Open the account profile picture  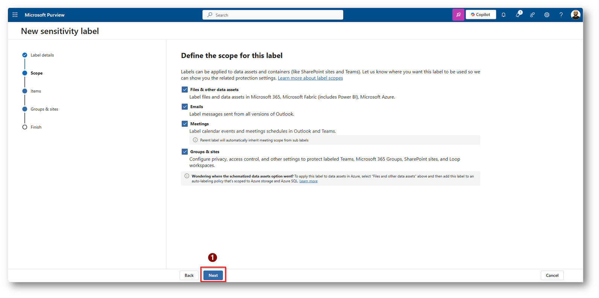coord(575,15)
